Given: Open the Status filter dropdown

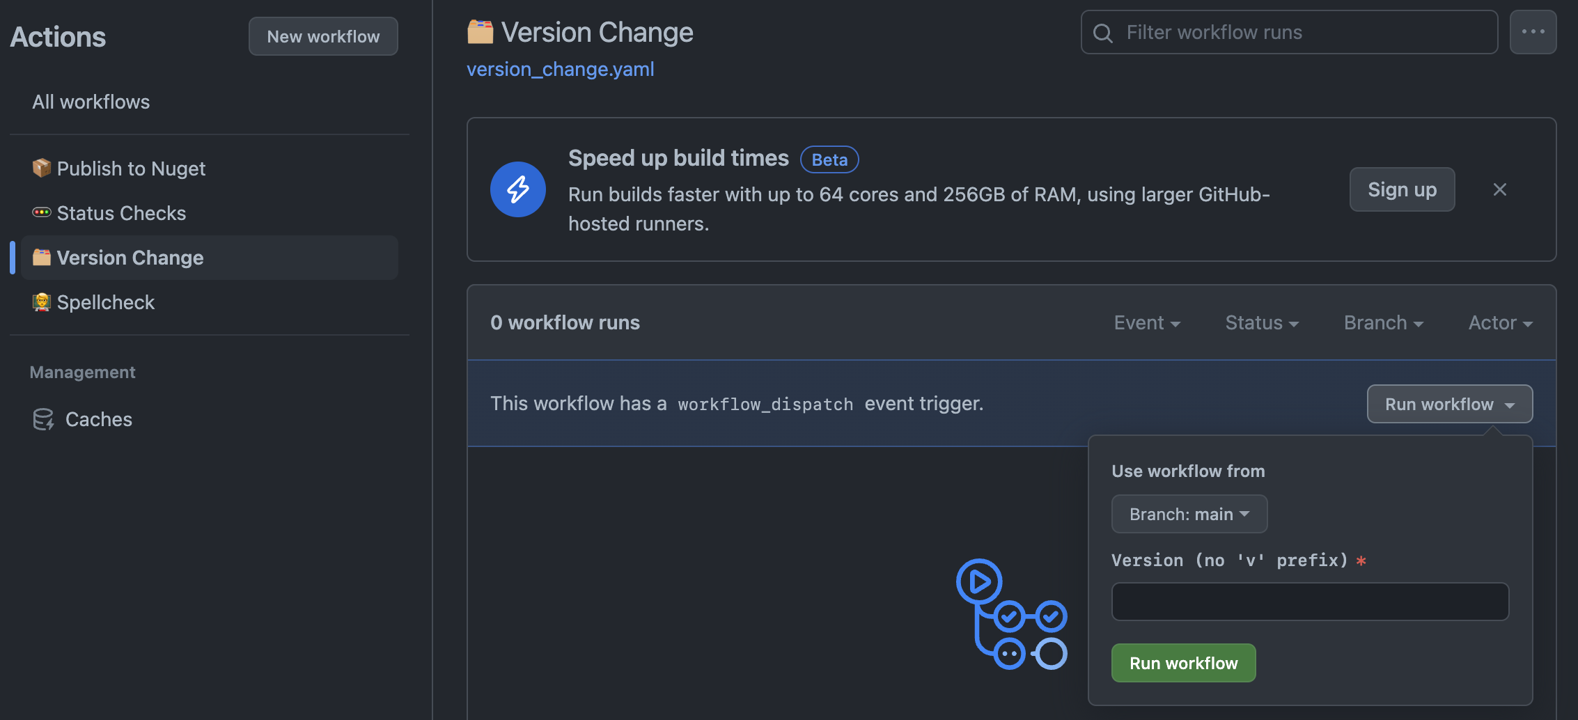Looking at the screenshot, I should pos(1261,322).
